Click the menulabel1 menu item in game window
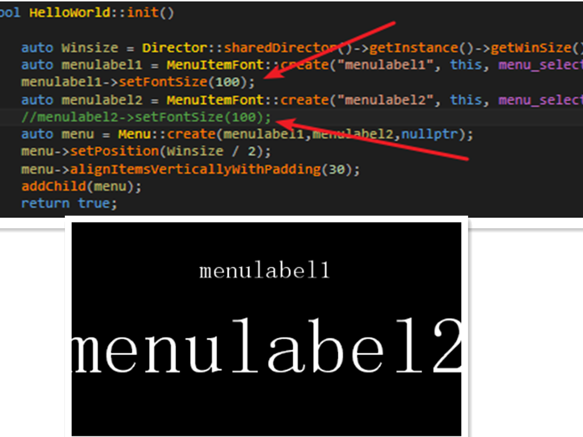583x437 pixels. click(x=264, y=270)
